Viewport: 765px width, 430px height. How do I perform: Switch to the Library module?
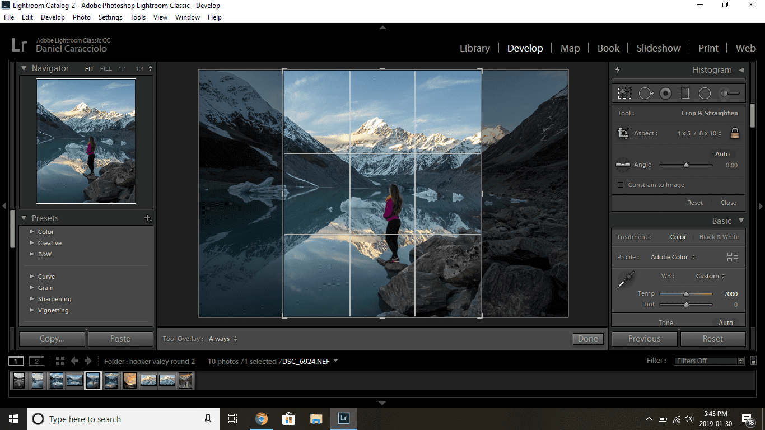coord(474,48)
